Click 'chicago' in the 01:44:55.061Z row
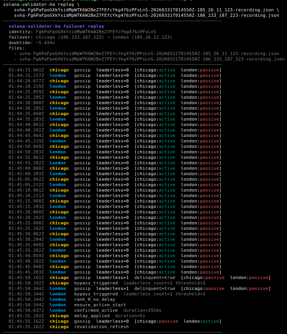This screenshot has width=287, height=334. [x=59, y=157]
